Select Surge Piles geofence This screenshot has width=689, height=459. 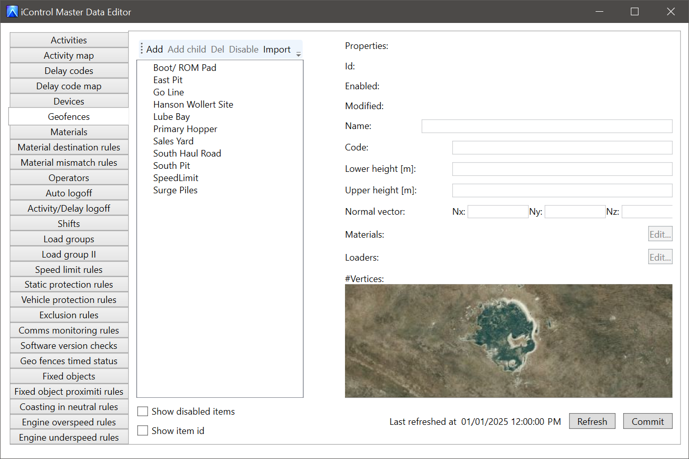click(x=175, y=190)
